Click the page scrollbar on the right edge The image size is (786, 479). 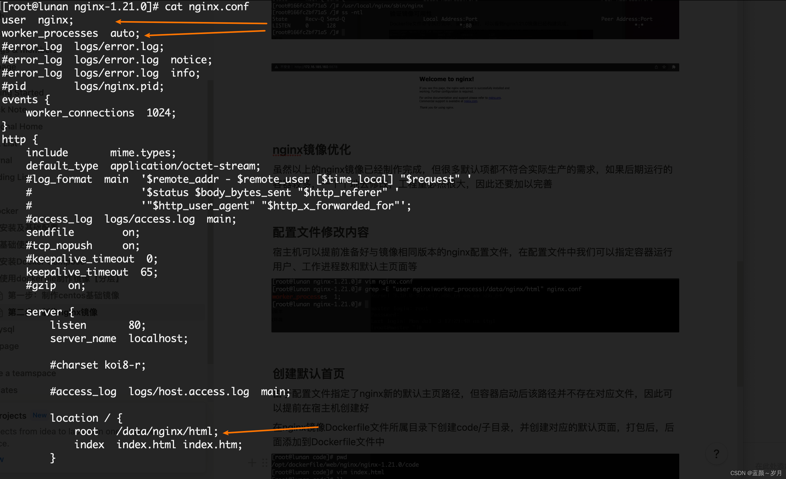point(740,324)
